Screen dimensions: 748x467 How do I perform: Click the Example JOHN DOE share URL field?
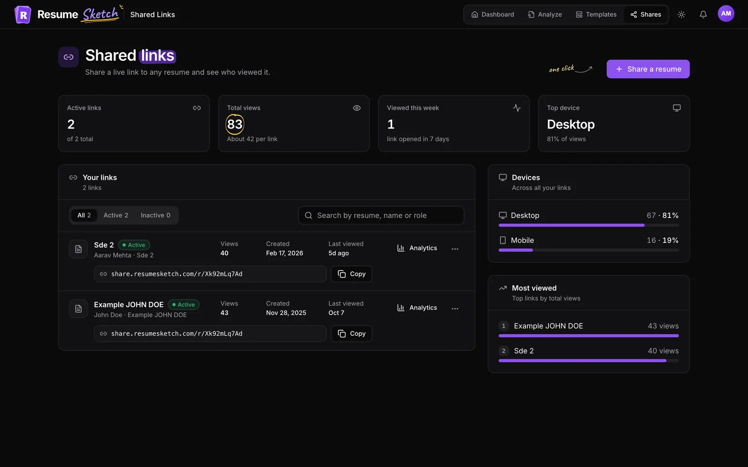210,334
